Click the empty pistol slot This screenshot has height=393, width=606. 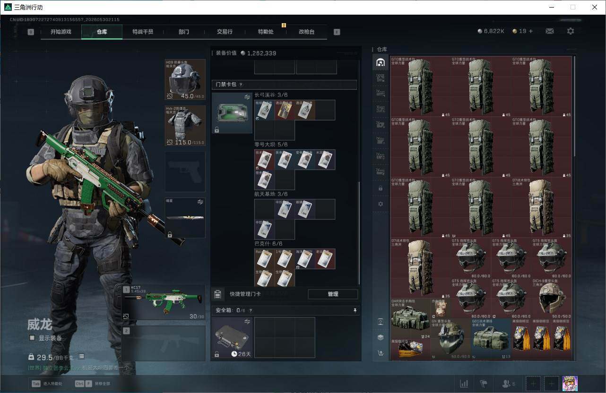pyautogui.click(x=185, y=171)
